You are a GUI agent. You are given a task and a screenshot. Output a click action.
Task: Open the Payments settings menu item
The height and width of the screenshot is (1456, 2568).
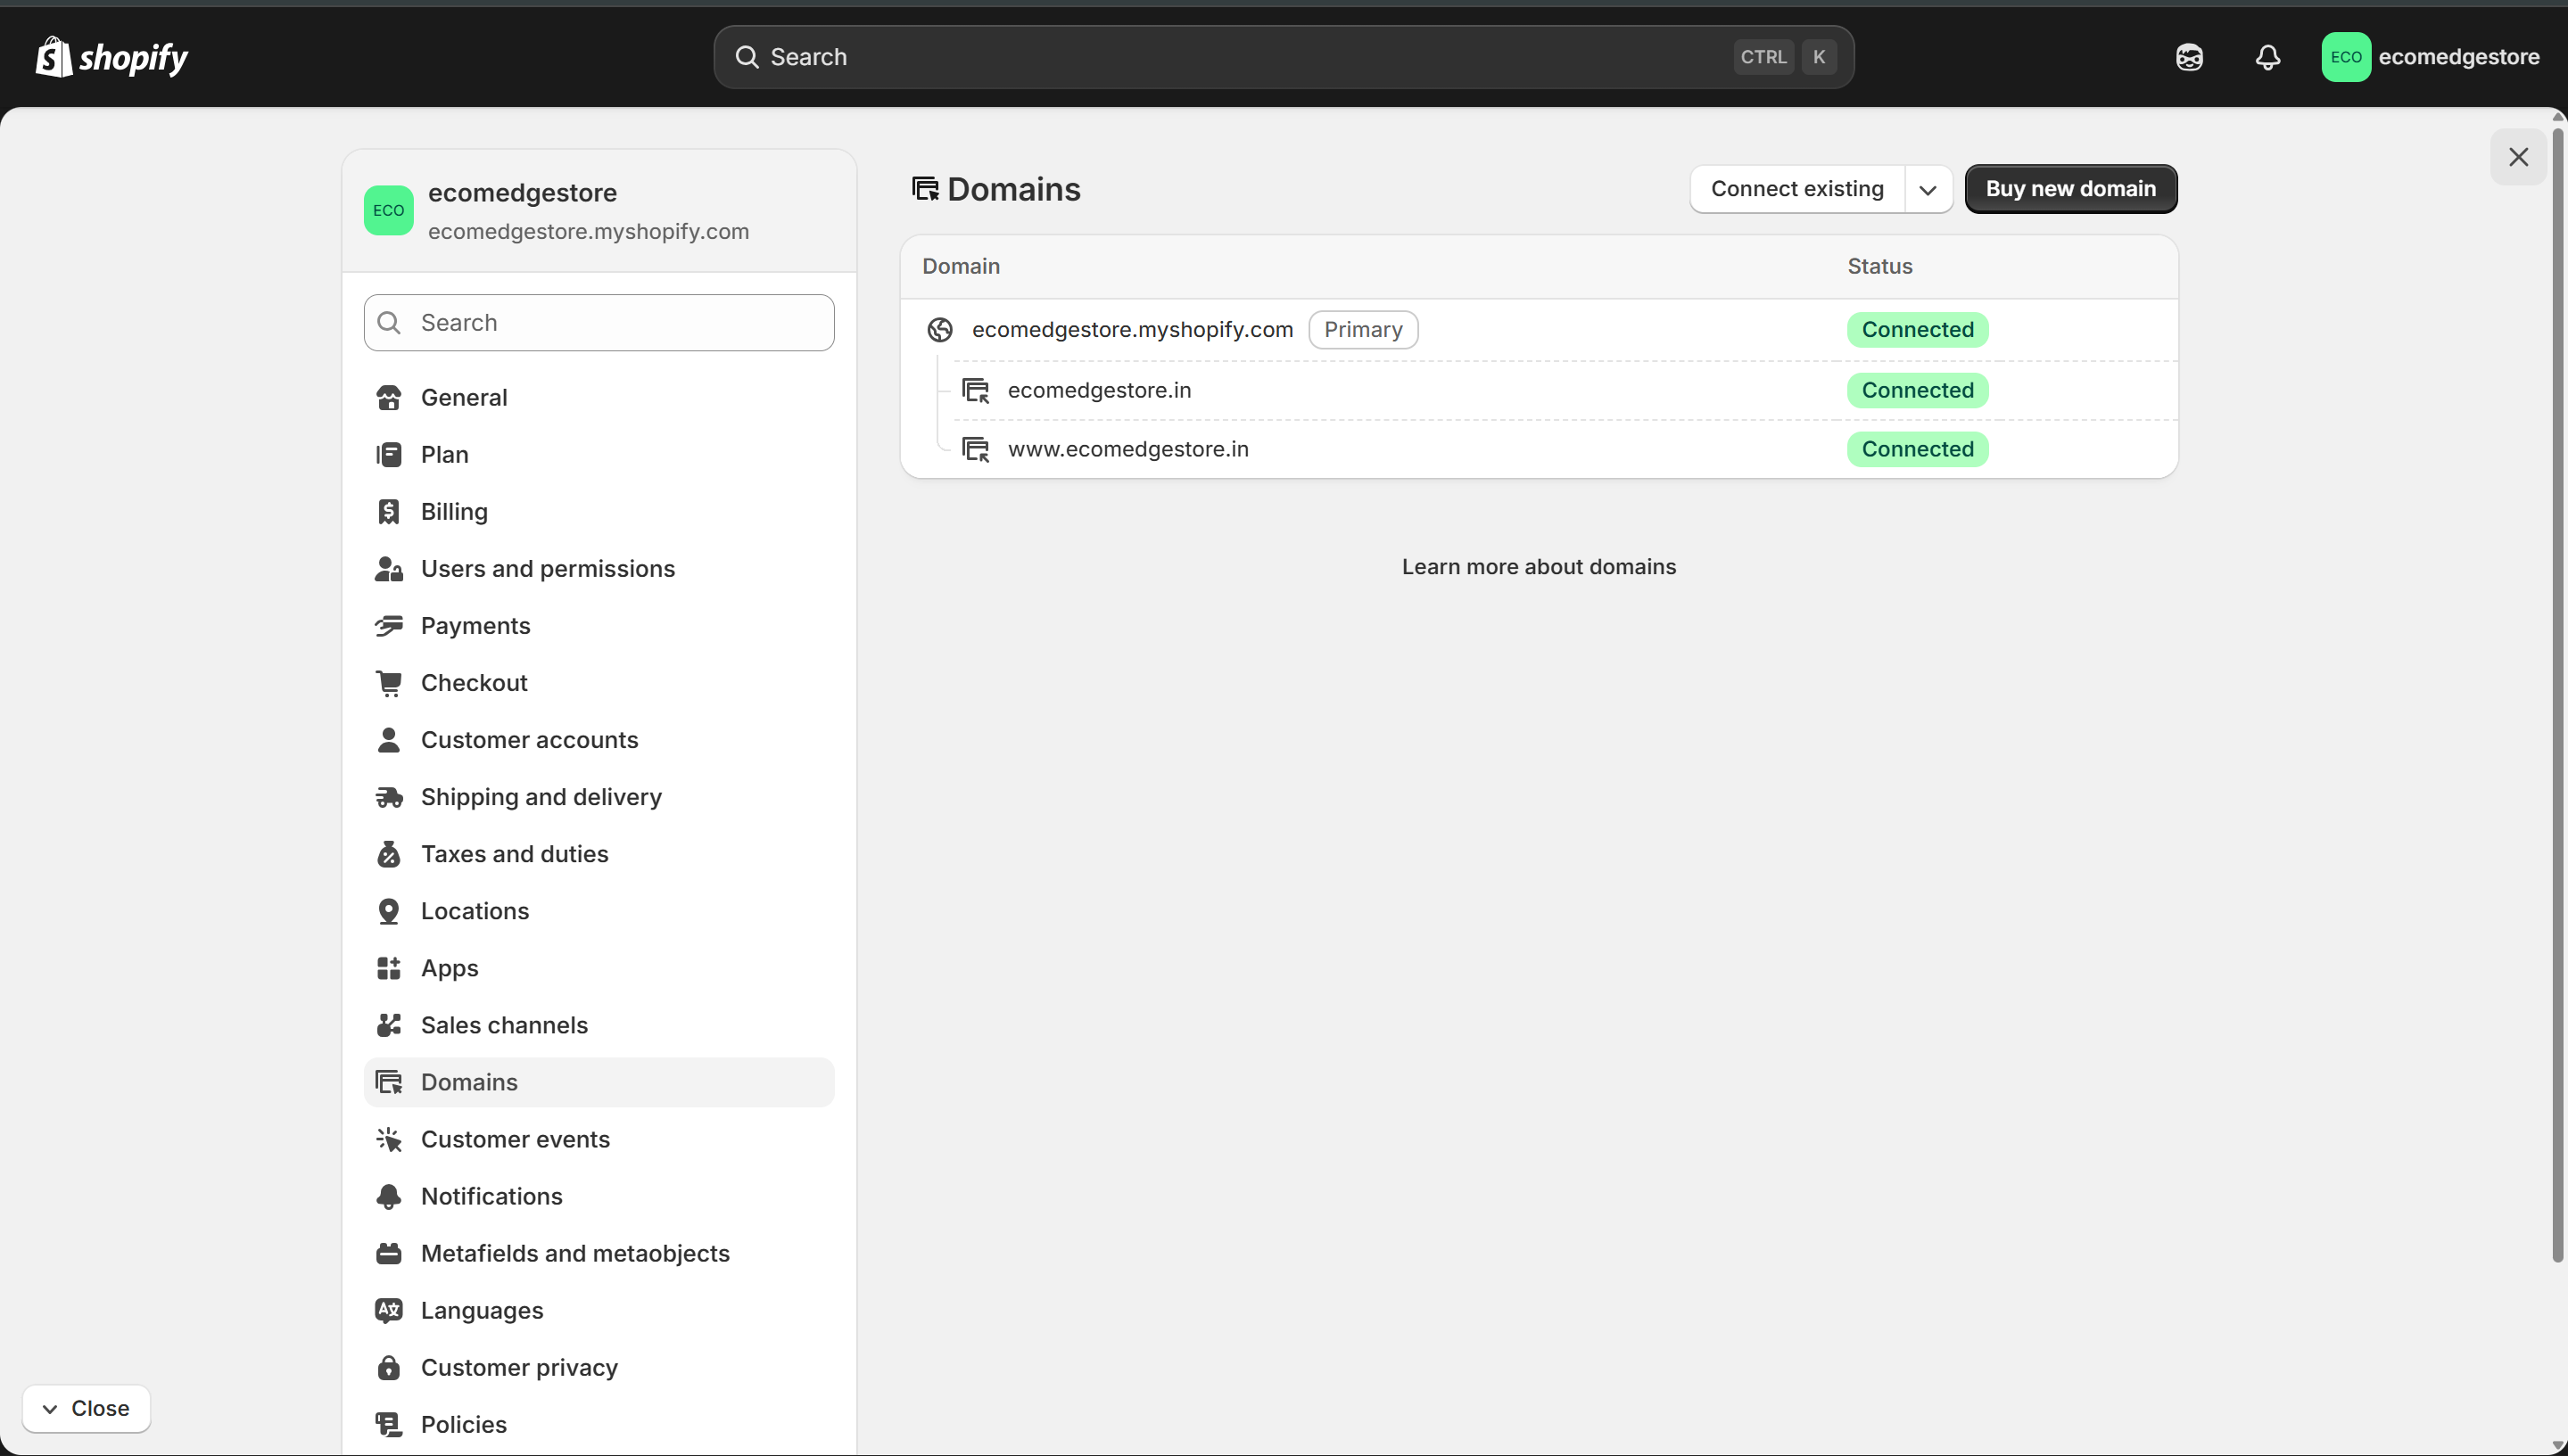point(475,626)
